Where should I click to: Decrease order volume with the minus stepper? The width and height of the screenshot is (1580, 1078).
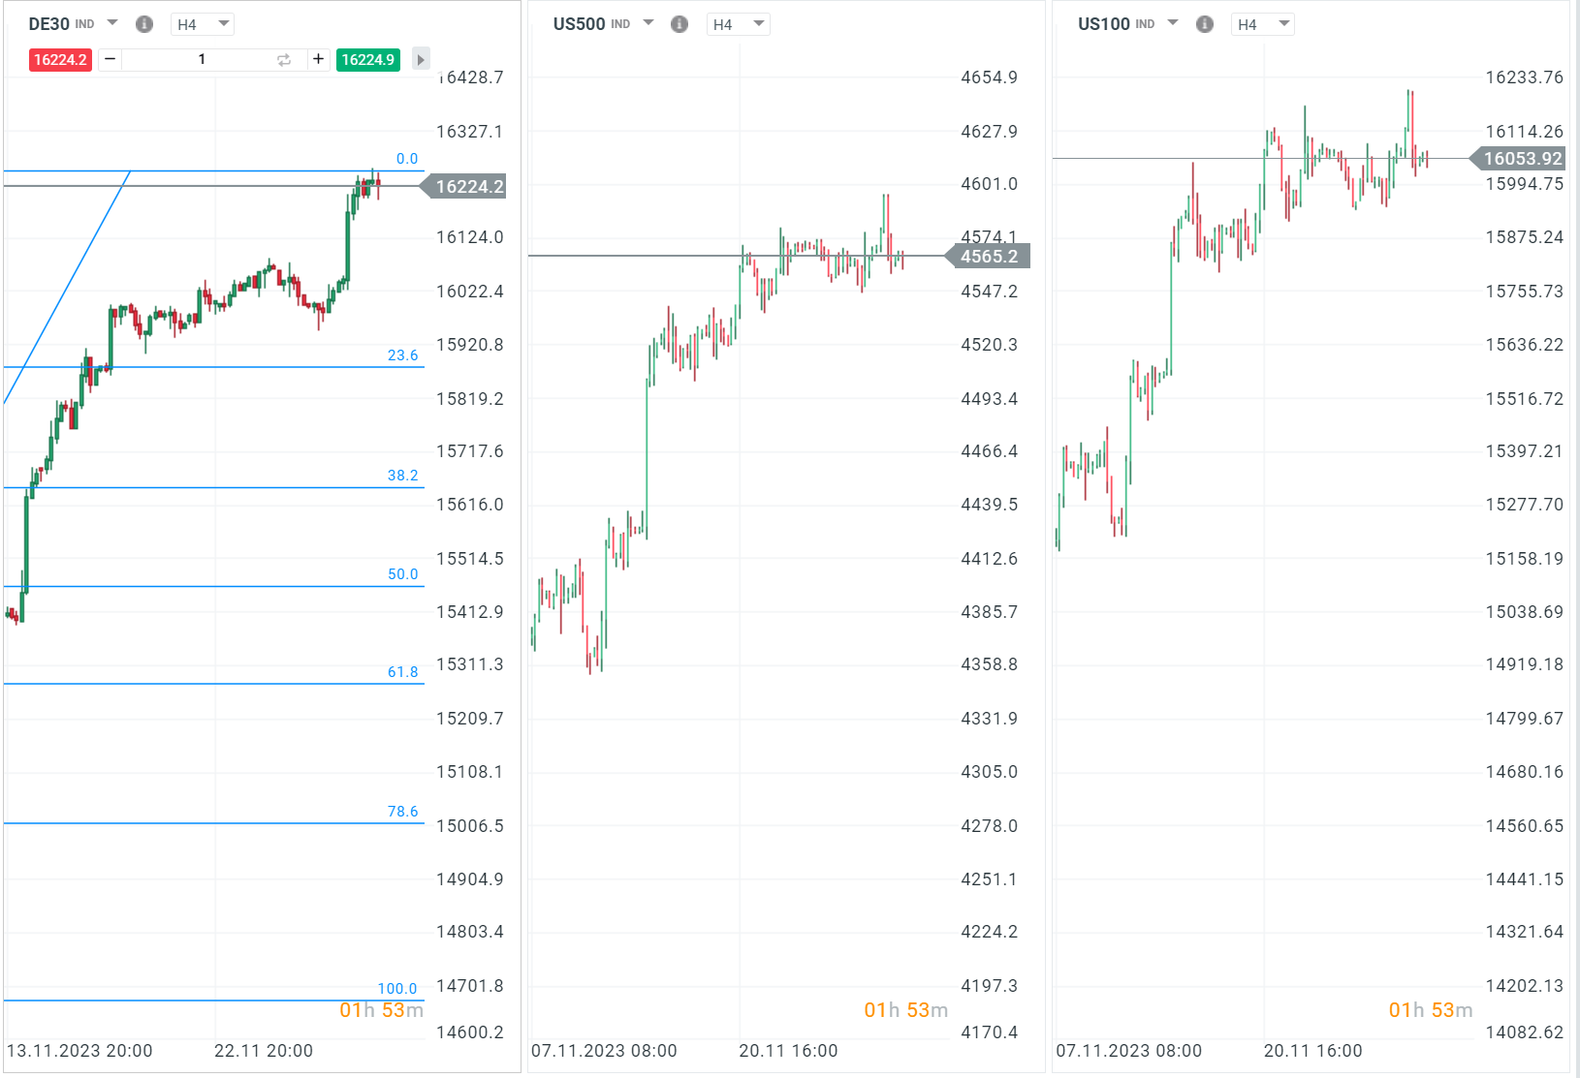click(110, 59)
